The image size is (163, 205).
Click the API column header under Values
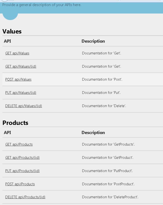pos(8,41)
